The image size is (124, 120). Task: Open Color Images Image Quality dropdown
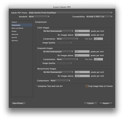64,43
